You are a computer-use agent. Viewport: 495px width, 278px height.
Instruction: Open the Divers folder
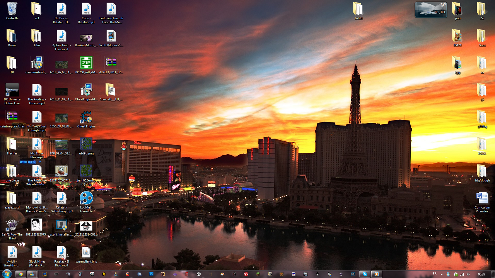(x=12, y=38)
